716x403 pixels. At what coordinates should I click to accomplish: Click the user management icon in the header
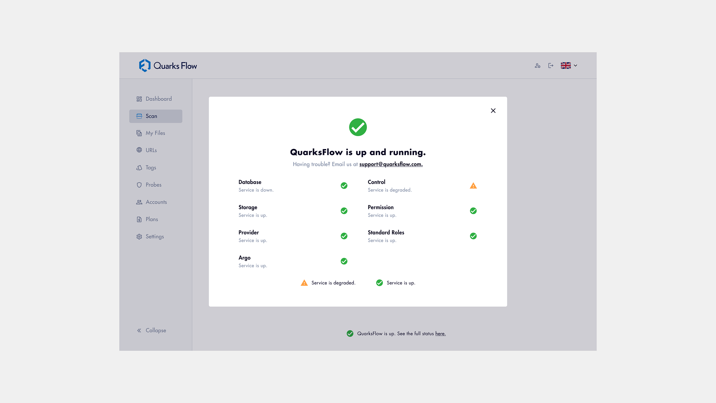(x=537, y=65)
